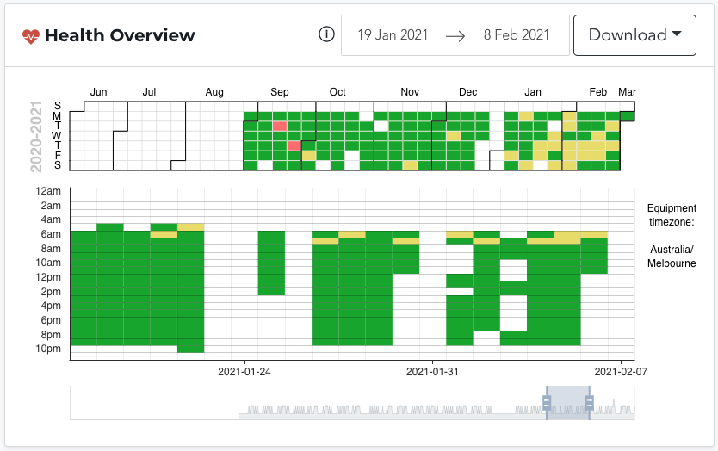Open the Download dropdown
This screenshot has width=718, height=451.
(x=634, y=35)
